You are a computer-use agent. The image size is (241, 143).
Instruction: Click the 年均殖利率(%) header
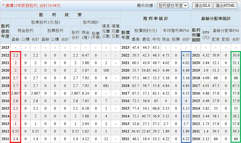(x=176, y=30)
